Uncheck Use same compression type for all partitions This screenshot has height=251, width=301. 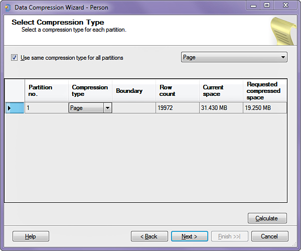tap(14, 58)
